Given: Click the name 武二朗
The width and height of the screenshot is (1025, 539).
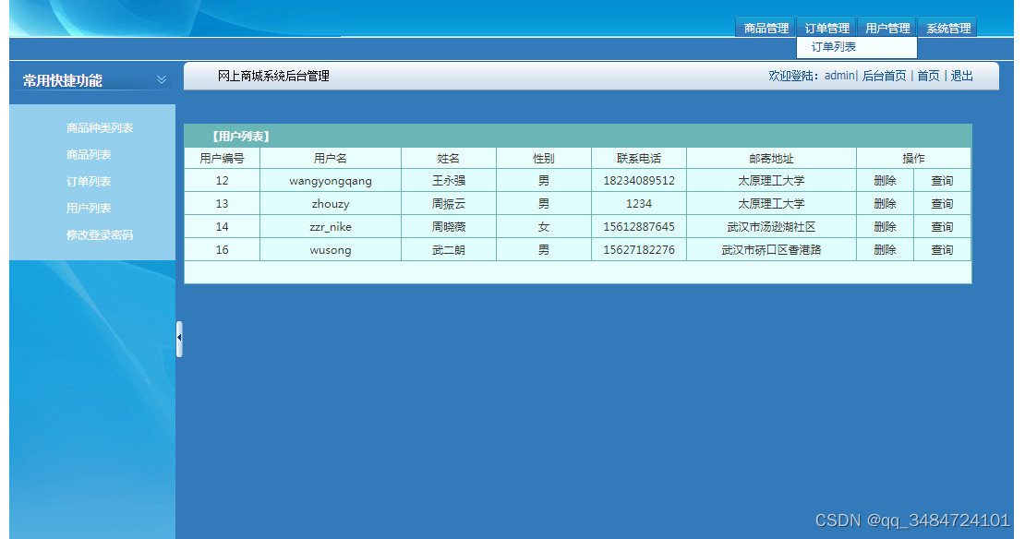Looking at the screenshot, I should click(x=449, y=250).
